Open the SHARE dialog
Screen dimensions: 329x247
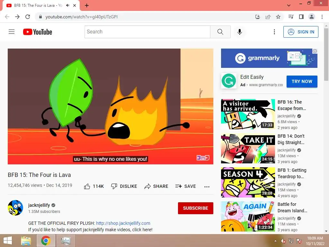156,186
